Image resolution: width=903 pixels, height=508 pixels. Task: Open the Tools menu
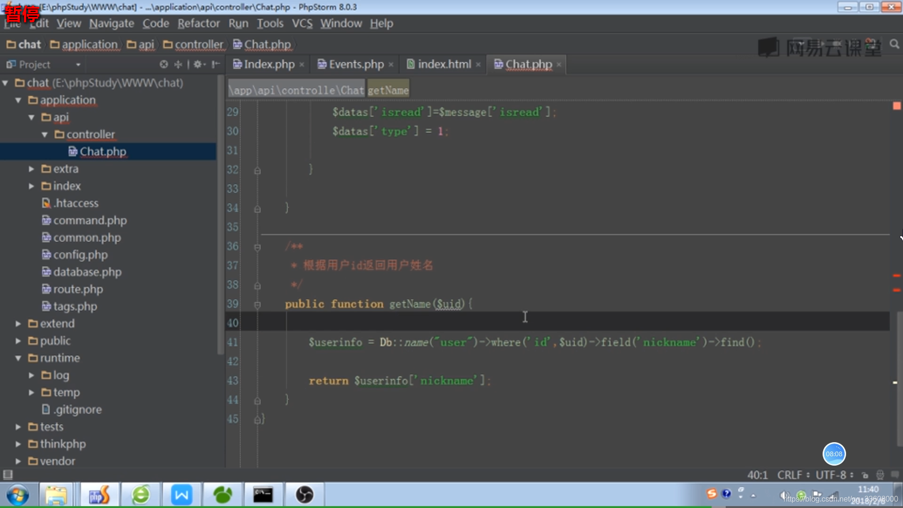tap(270, 24)
